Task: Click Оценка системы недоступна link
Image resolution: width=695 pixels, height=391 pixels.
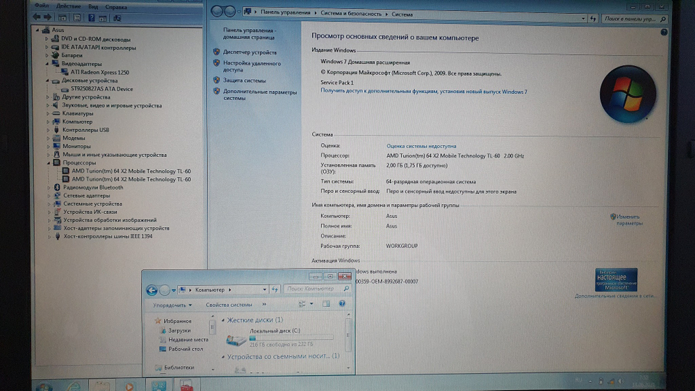Action: pos(421,146)
